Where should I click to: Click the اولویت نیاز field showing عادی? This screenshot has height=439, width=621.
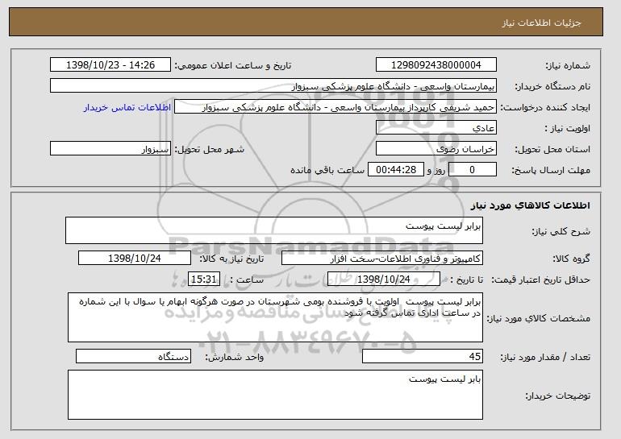click(x=436, y=128)
